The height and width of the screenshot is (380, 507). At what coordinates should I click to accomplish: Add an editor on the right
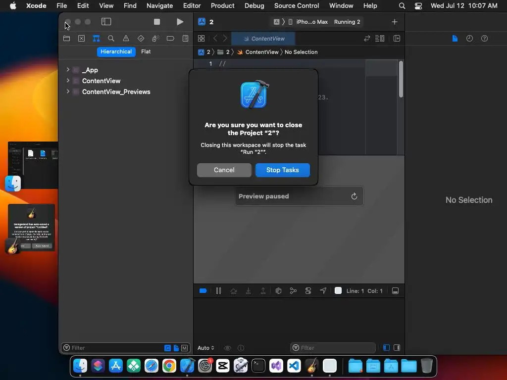coord(397,39)
